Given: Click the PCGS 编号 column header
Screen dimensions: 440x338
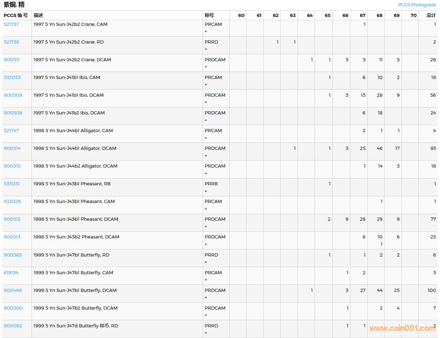Looking at the screenshot, I should coord(16,15).
